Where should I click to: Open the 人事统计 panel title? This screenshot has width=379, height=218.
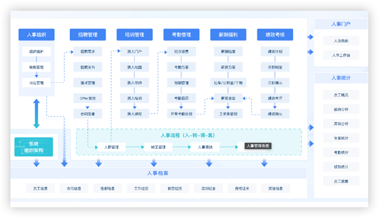click(x=341, y=78)
